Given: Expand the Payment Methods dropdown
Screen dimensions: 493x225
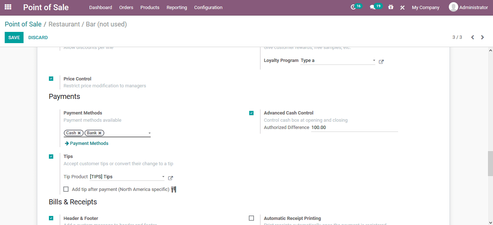Looking at the screenshot, I should [x=149, y=133].
